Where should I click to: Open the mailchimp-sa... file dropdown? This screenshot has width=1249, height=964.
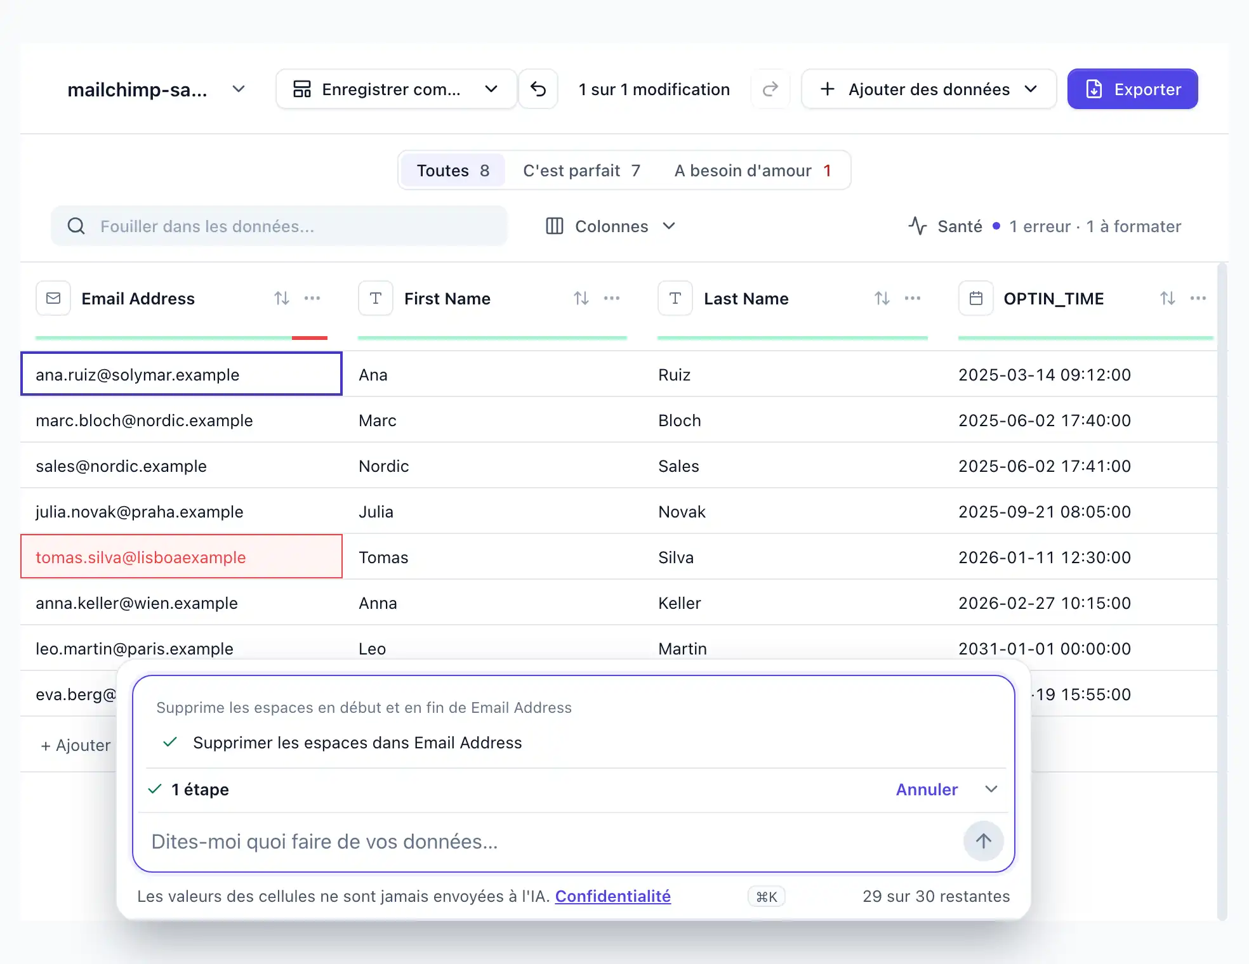pyautogui.click(x=156, y=89)
